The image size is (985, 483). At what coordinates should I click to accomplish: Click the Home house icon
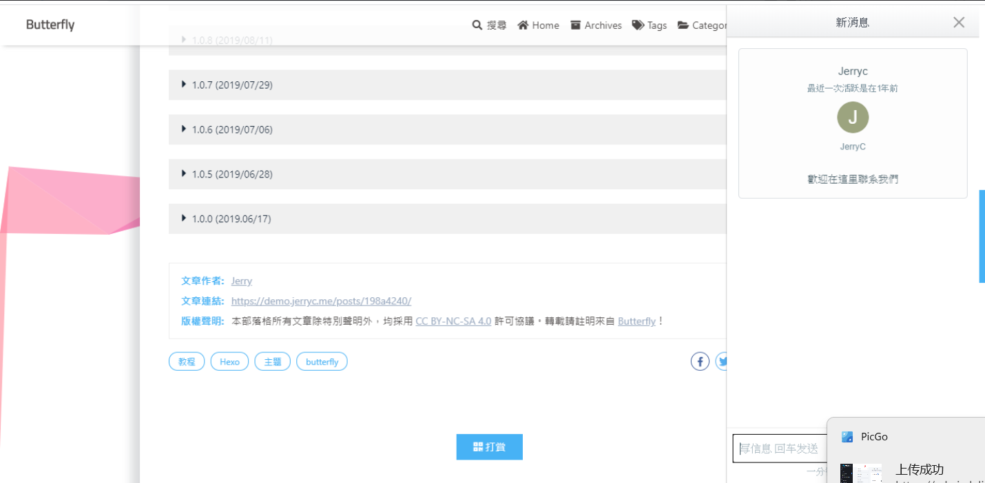(523, 25)
